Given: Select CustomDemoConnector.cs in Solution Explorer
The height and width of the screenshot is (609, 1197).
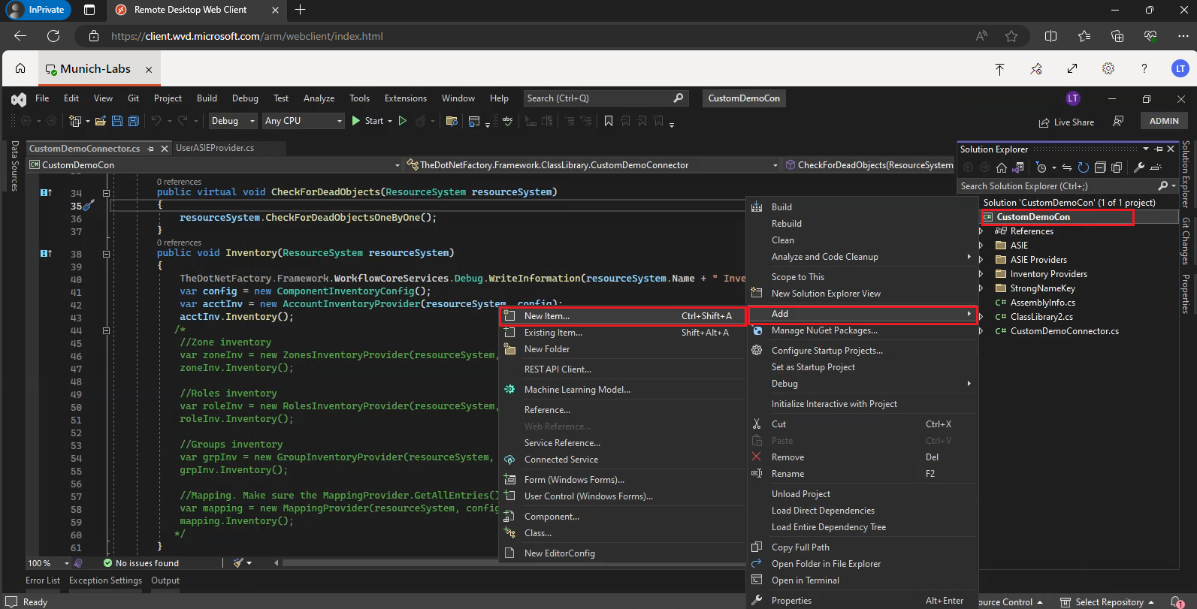Looking at the screenshot, I should [x=1064, y=331].
